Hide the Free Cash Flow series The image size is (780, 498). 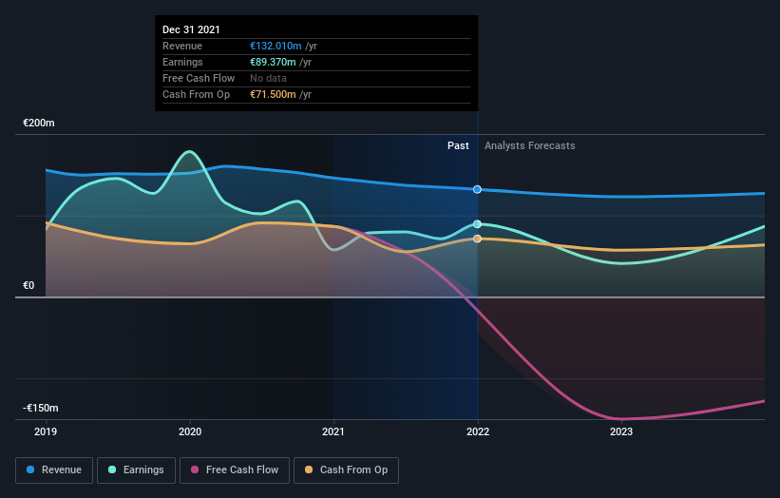235,470
